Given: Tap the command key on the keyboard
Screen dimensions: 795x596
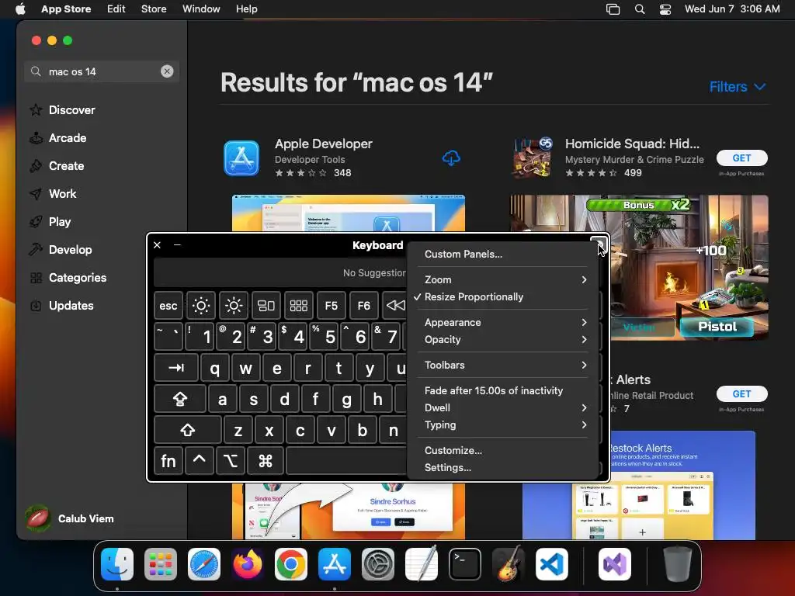Looking at the screenshot, I should coord(266,461).
